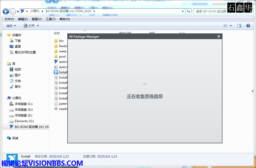Open the 编辑(E) menu
The height and width of the screenshot is (168, 256).
[23, 19]
